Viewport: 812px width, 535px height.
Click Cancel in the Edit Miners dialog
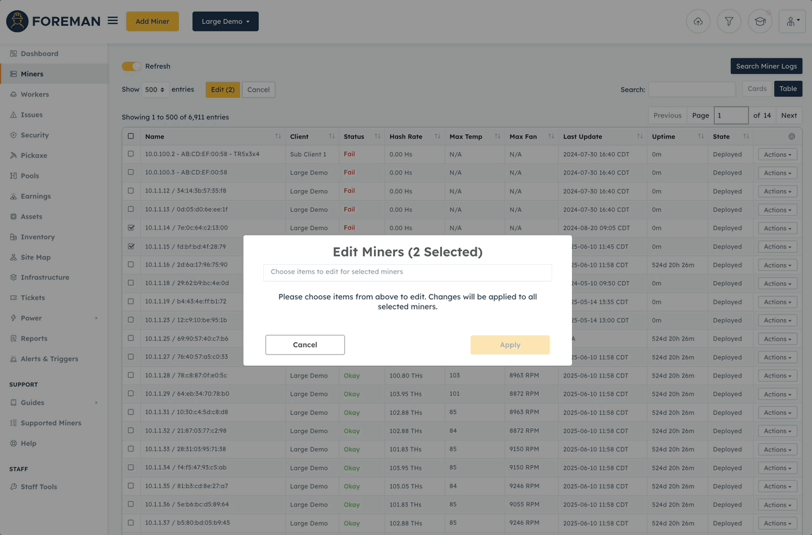(305, 345)
